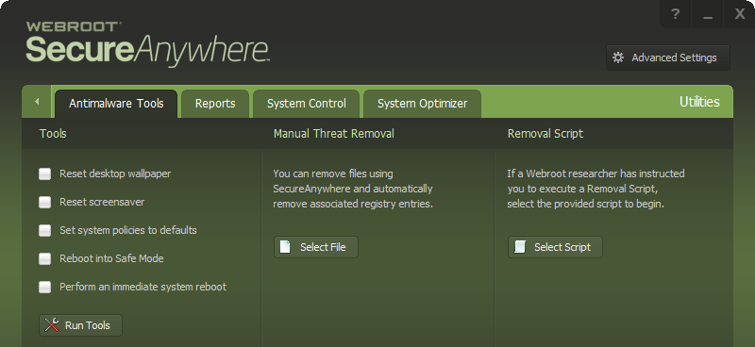Tick Set system policies to defaults

click(x=44, y=230)
